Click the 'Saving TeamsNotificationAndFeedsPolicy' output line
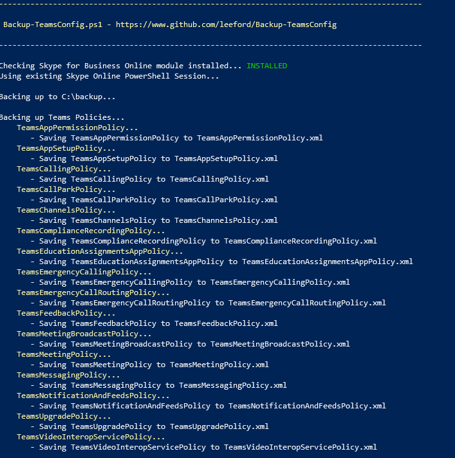The height and width of the screenshot is (458, 455). pos(208,406)
